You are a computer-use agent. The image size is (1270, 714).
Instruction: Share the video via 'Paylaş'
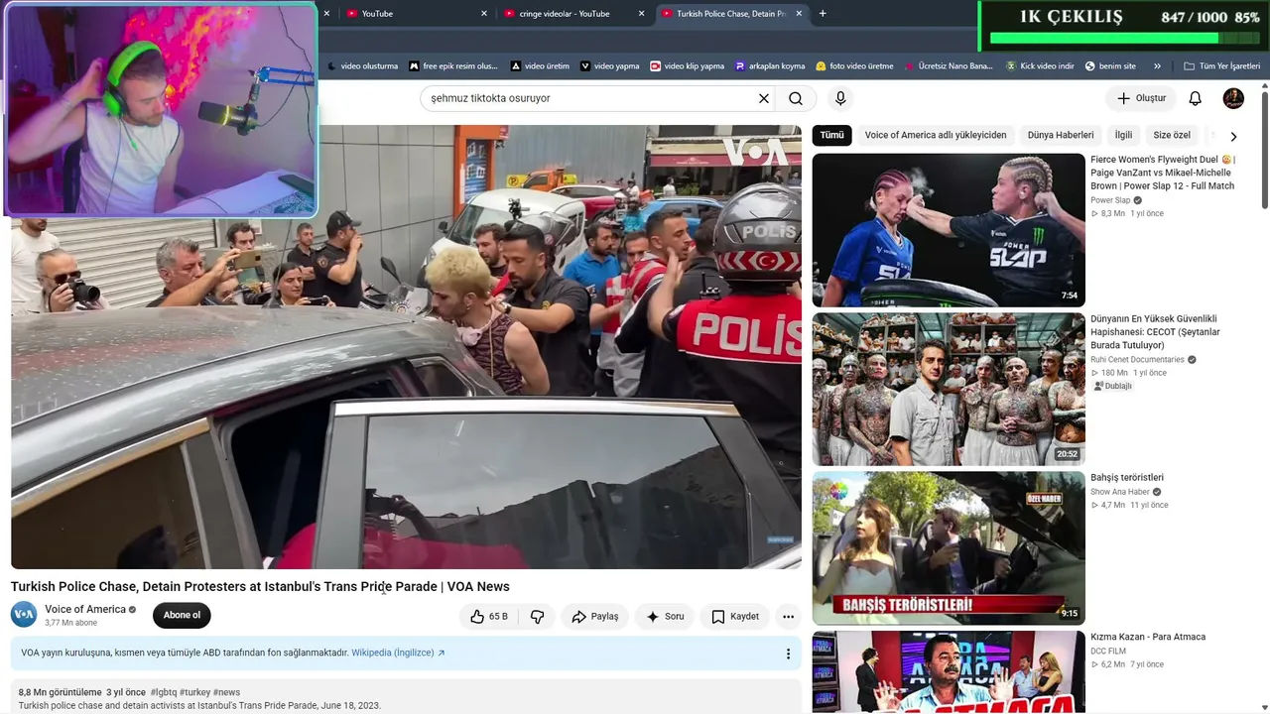pos(595,616)
